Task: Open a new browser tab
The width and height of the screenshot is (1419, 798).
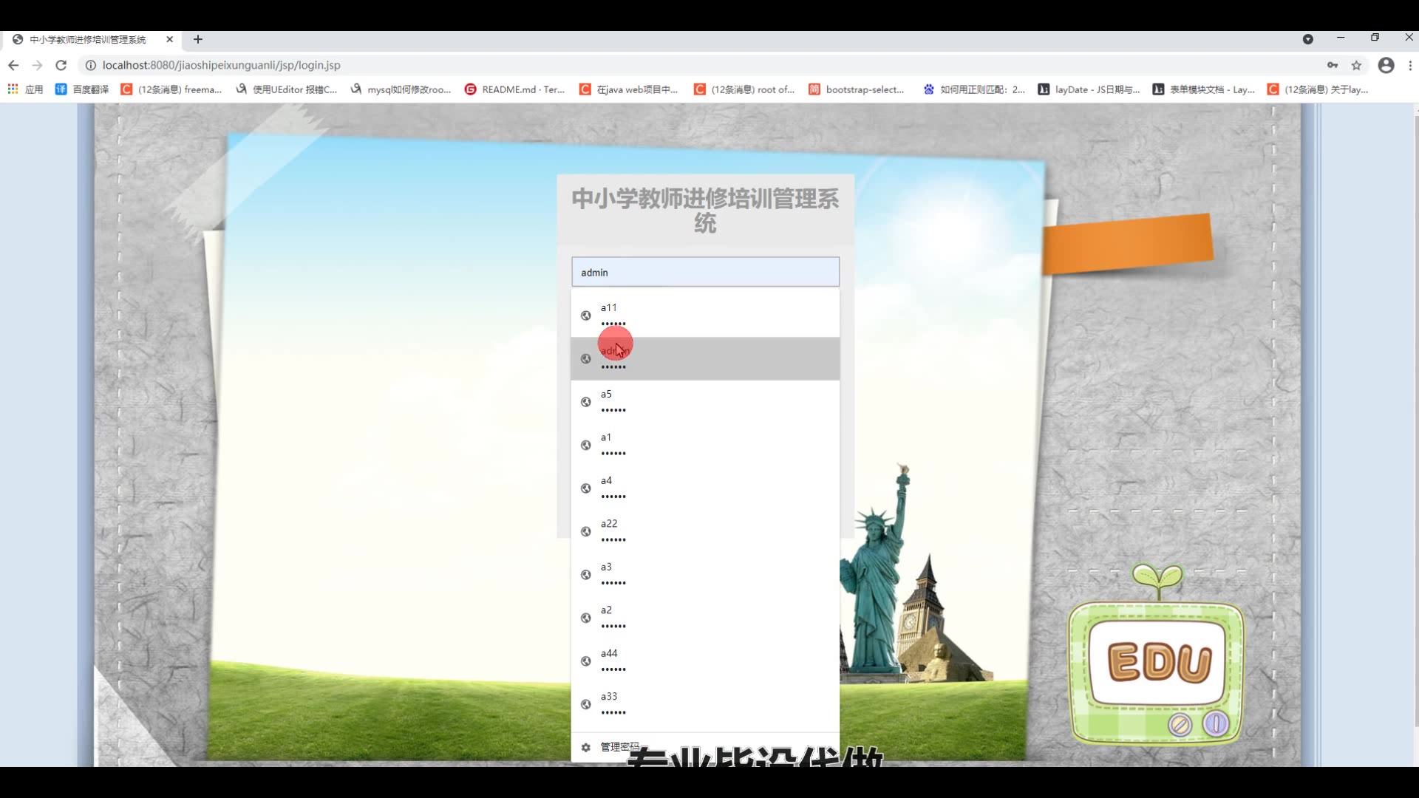Action: 198,39
